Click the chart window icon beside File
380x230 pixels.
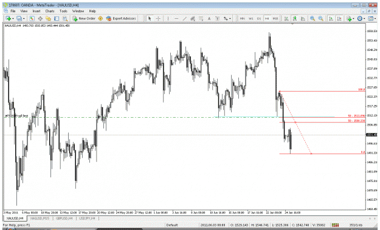pos(6,11)
